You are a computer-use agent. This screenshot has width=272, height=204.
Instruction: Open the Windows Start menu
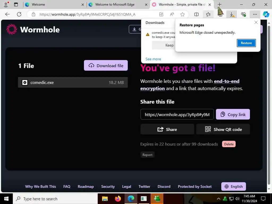(x=6, y=199)
